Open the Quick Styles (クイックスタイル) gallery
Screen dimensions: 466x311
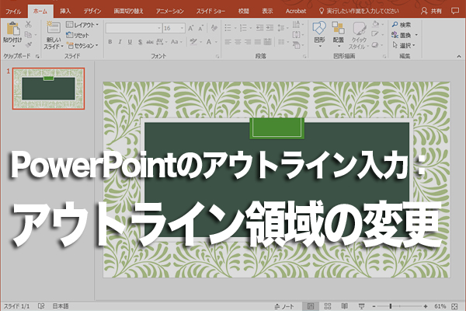(x=359, y=35)
